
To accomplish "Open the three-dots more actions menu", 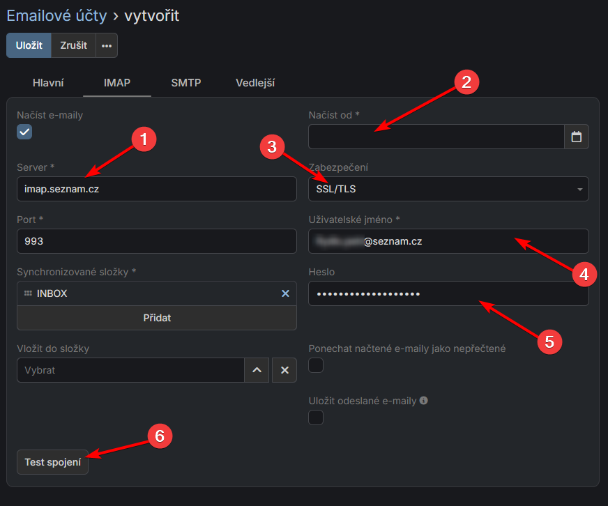I will (x=107, y=45).
